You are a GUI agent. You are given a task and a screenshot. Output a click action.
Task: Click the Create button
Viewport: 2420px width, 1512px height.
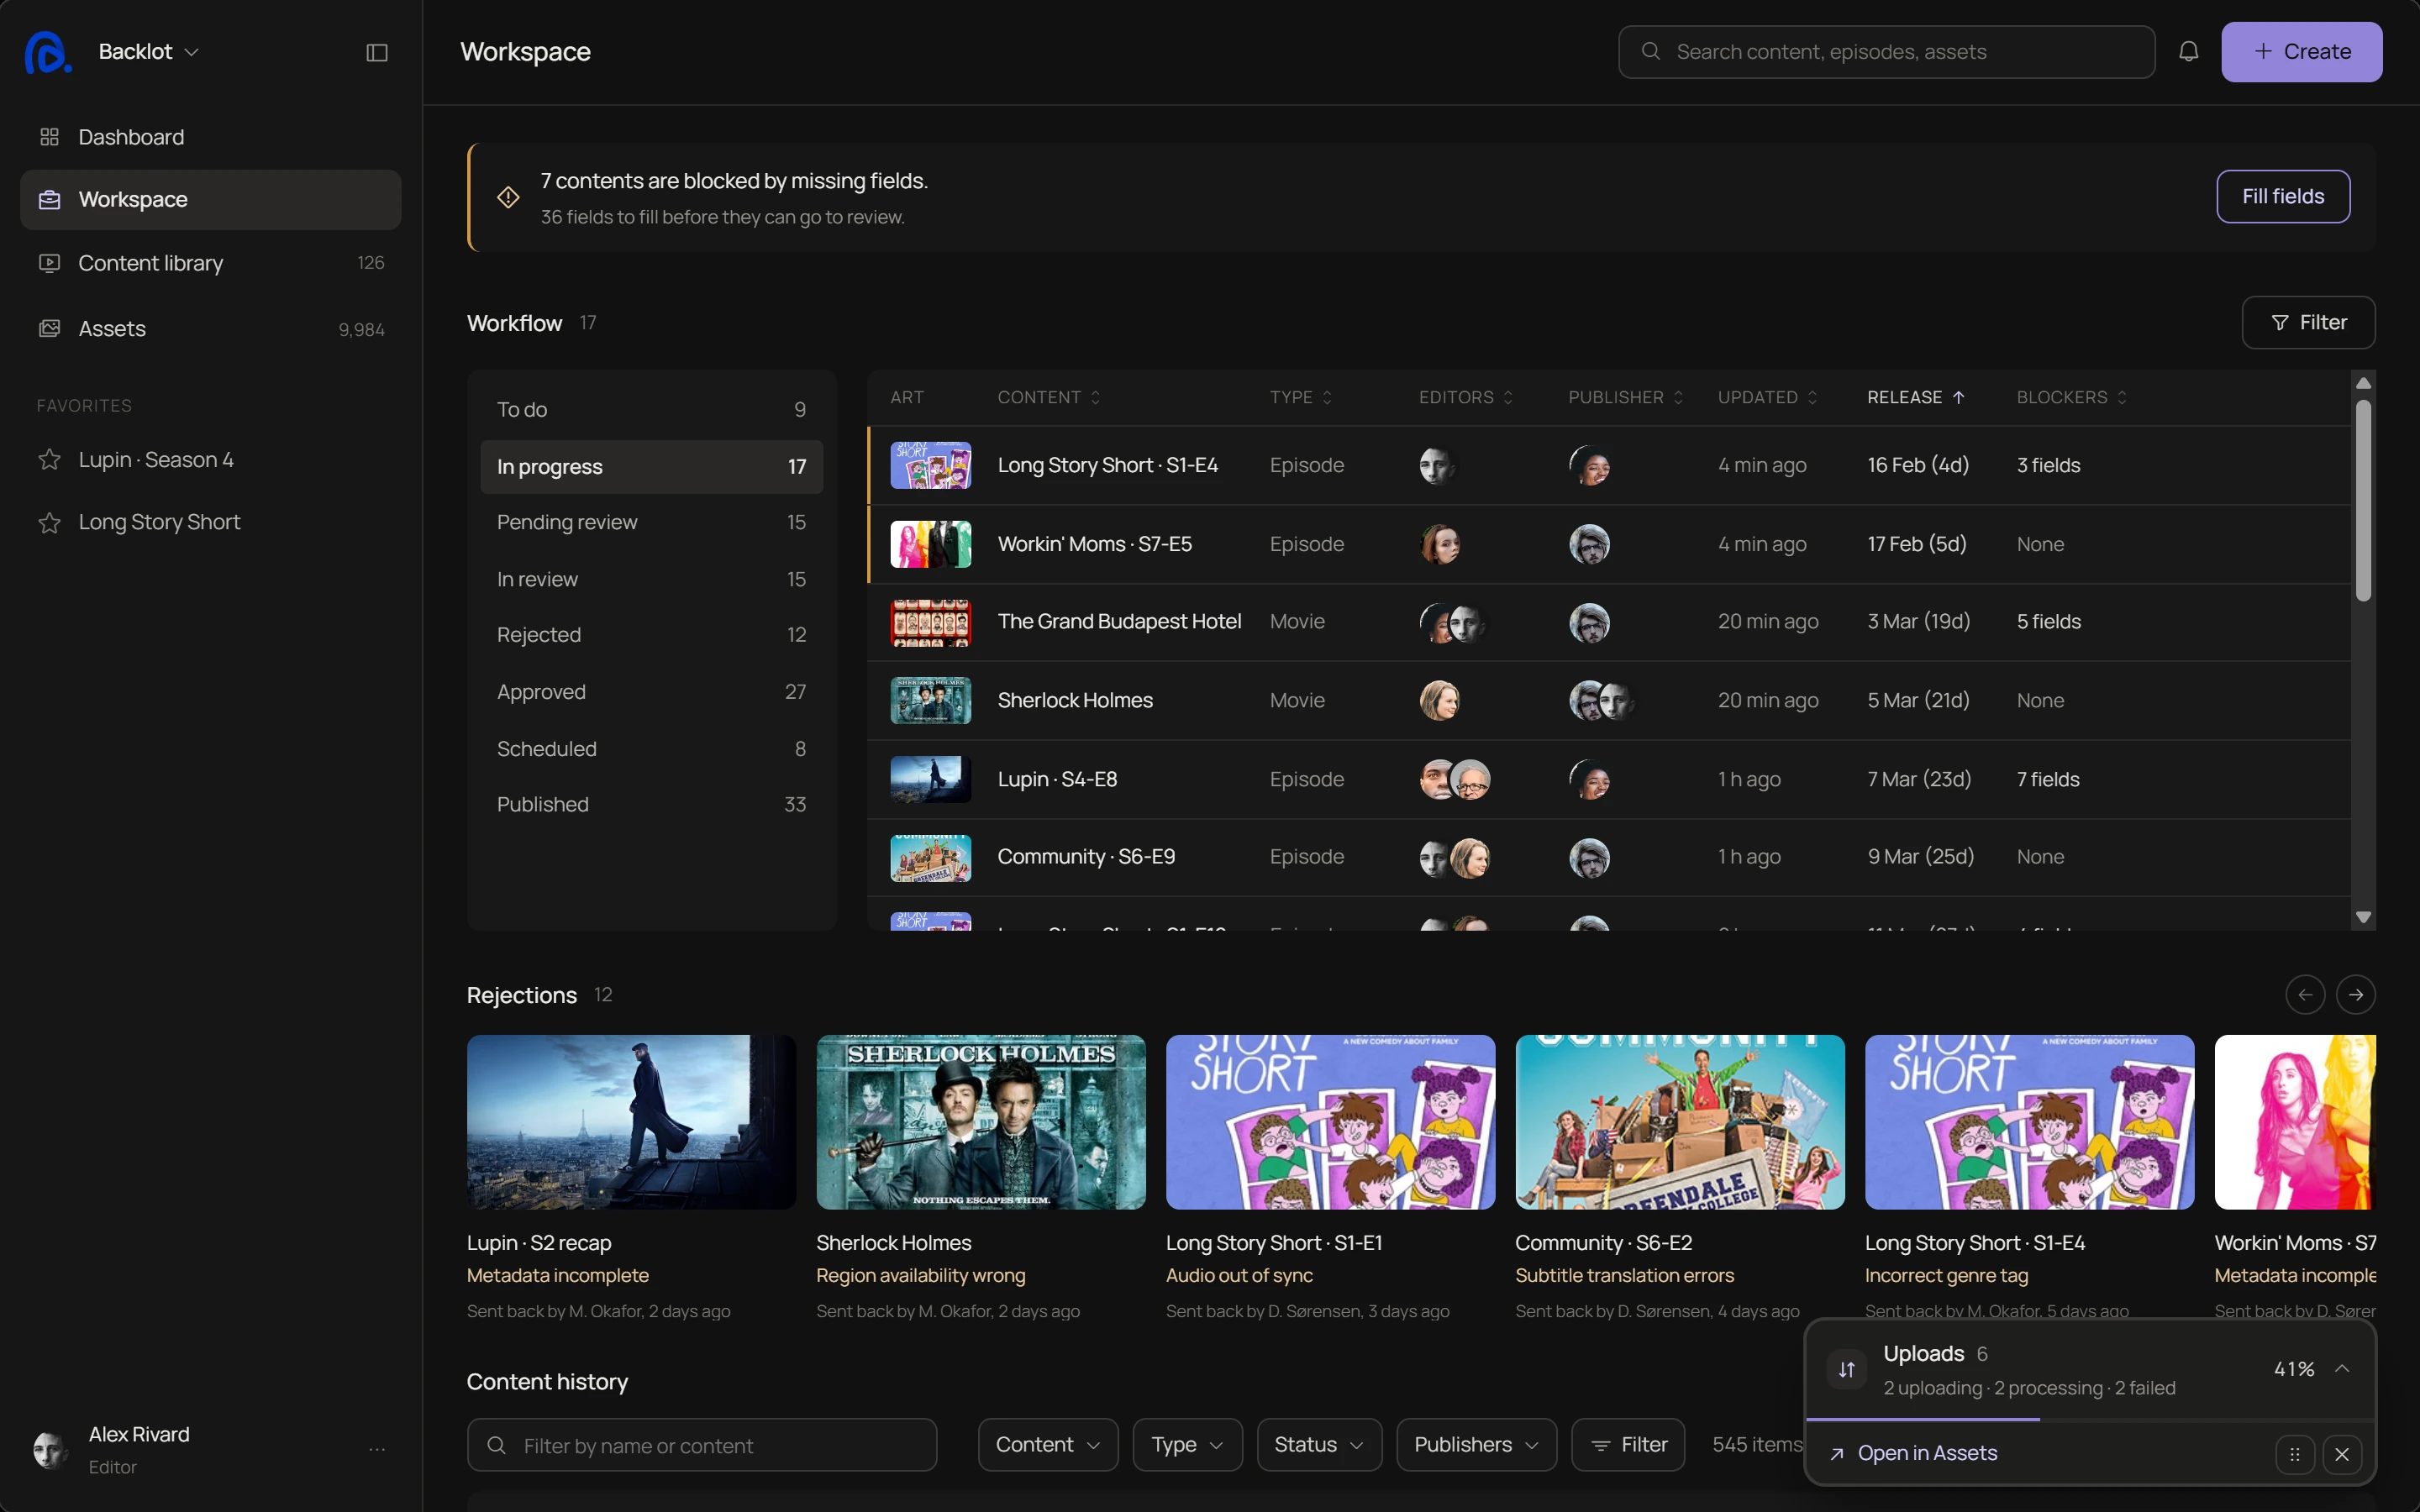[2301, 52]
